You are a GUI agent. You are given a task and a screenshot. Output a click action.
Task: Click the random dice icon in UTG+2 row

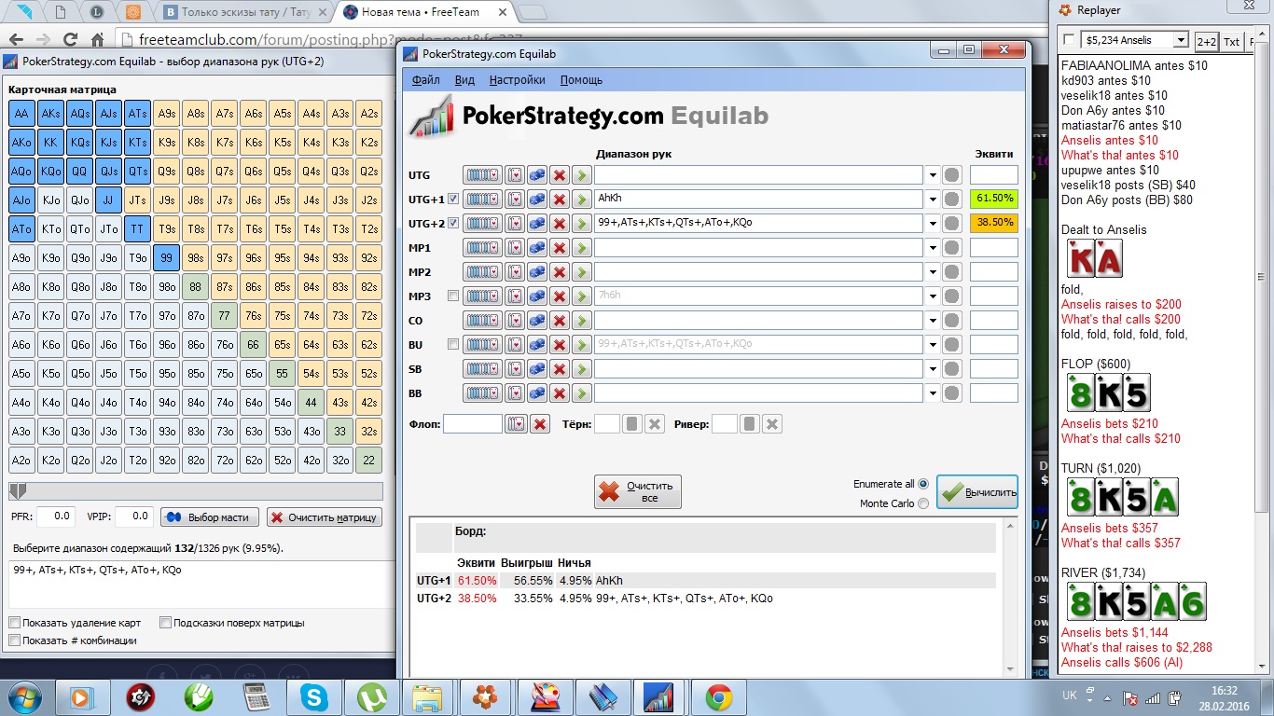coord(537,224)
